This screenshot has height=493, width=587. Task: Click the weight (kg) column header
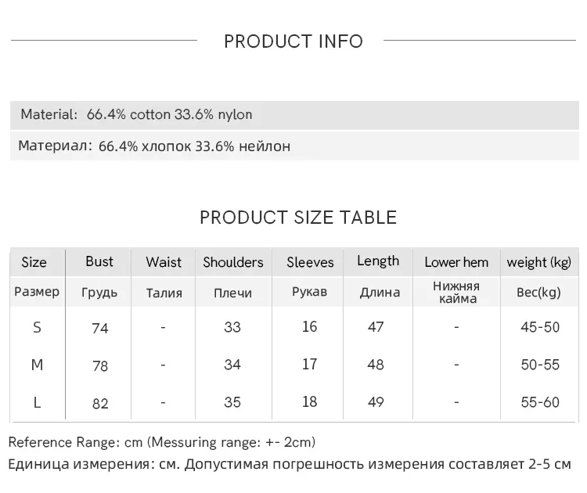[539, 262]
